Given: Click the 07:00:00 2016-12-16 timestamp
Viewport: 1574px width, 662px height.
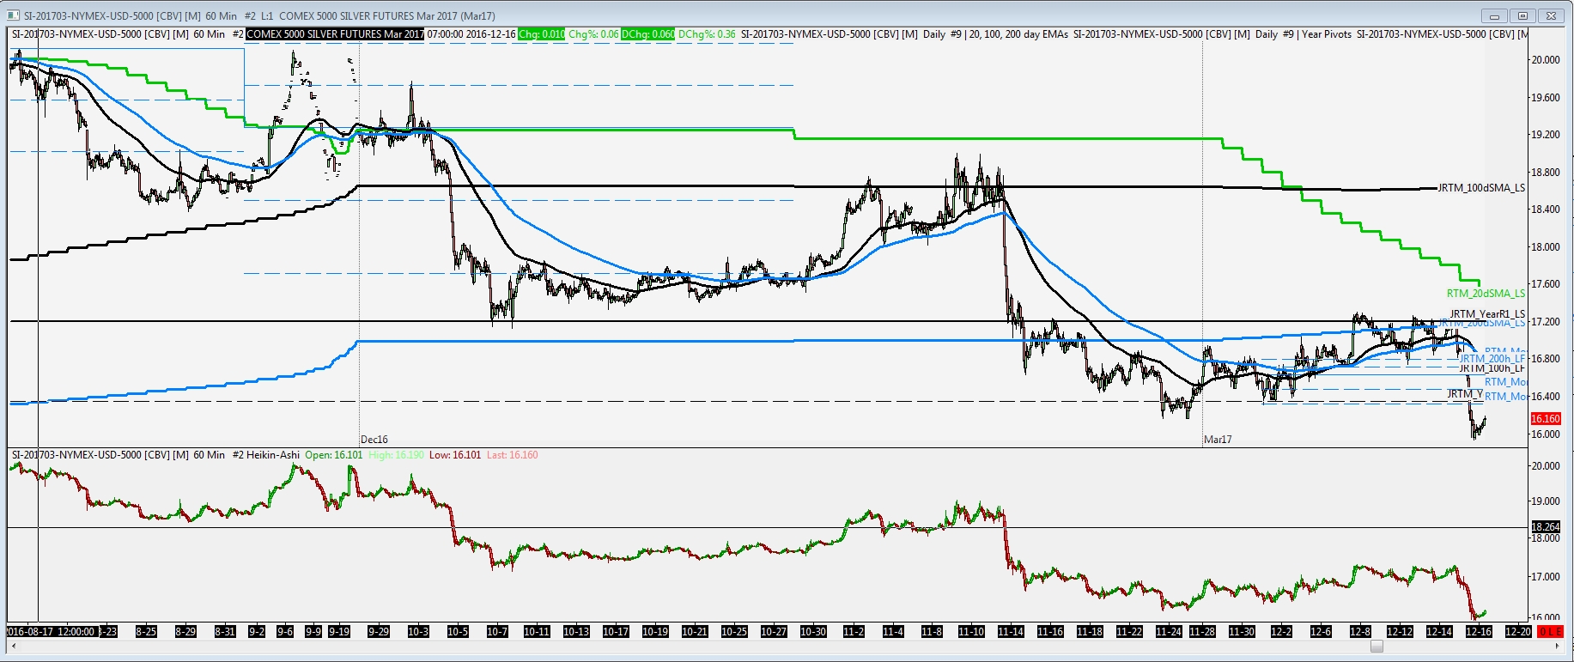Looking at the screenshot, I should [x=471, y=34].
